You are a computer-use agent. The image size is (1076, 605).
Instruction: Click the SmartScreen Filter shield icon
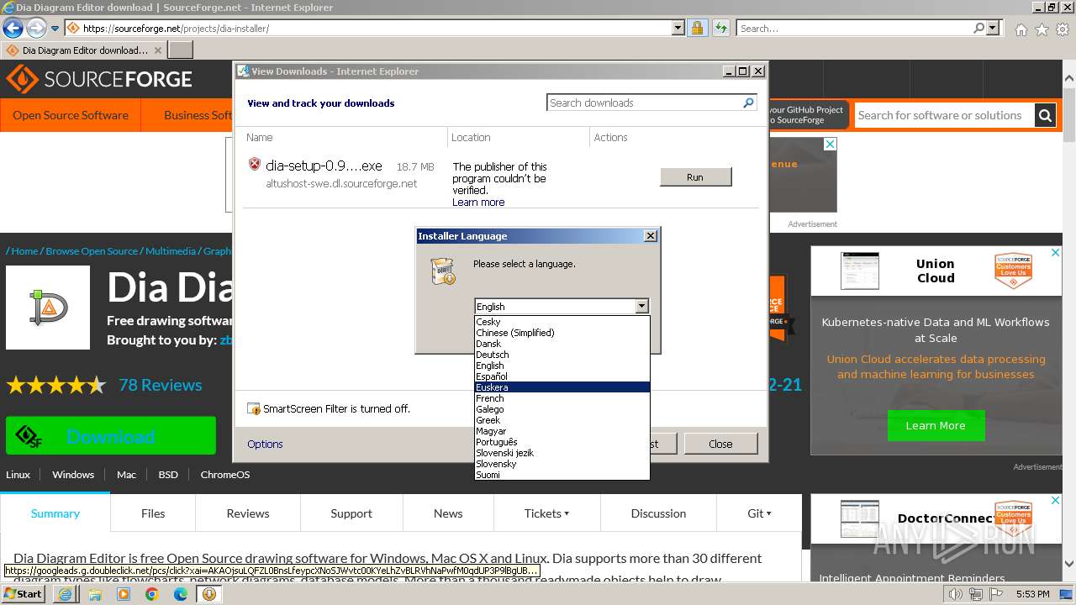[x=254, y=408]
